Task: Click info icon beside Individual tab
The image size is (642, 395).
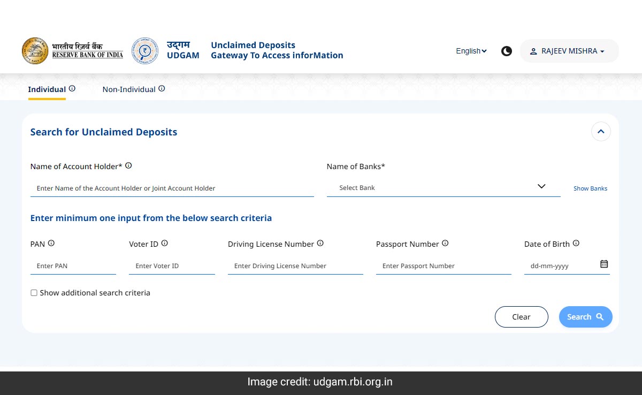Action: pos(72,89)
